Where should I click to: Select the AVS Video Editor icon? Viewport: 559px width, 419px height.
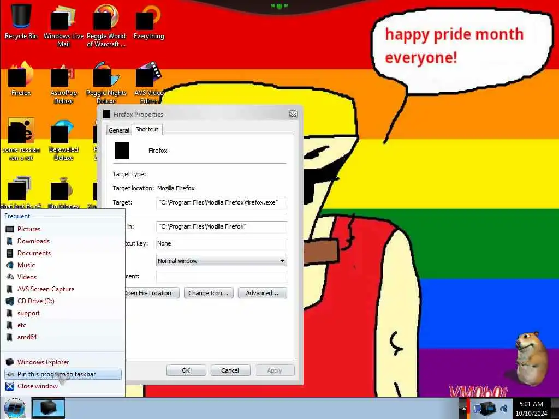(148, 83)
